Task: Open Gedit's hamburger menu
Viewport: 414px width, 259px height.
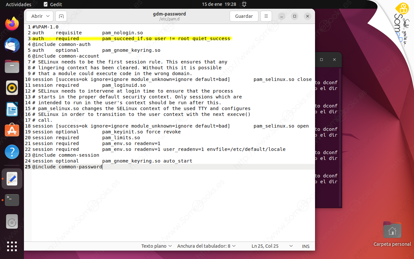Action: coord(266,16)
